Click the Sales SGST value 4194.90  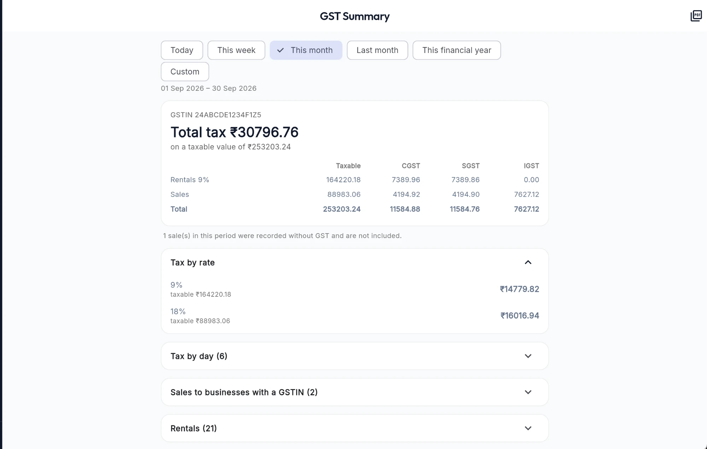point(466,194)
